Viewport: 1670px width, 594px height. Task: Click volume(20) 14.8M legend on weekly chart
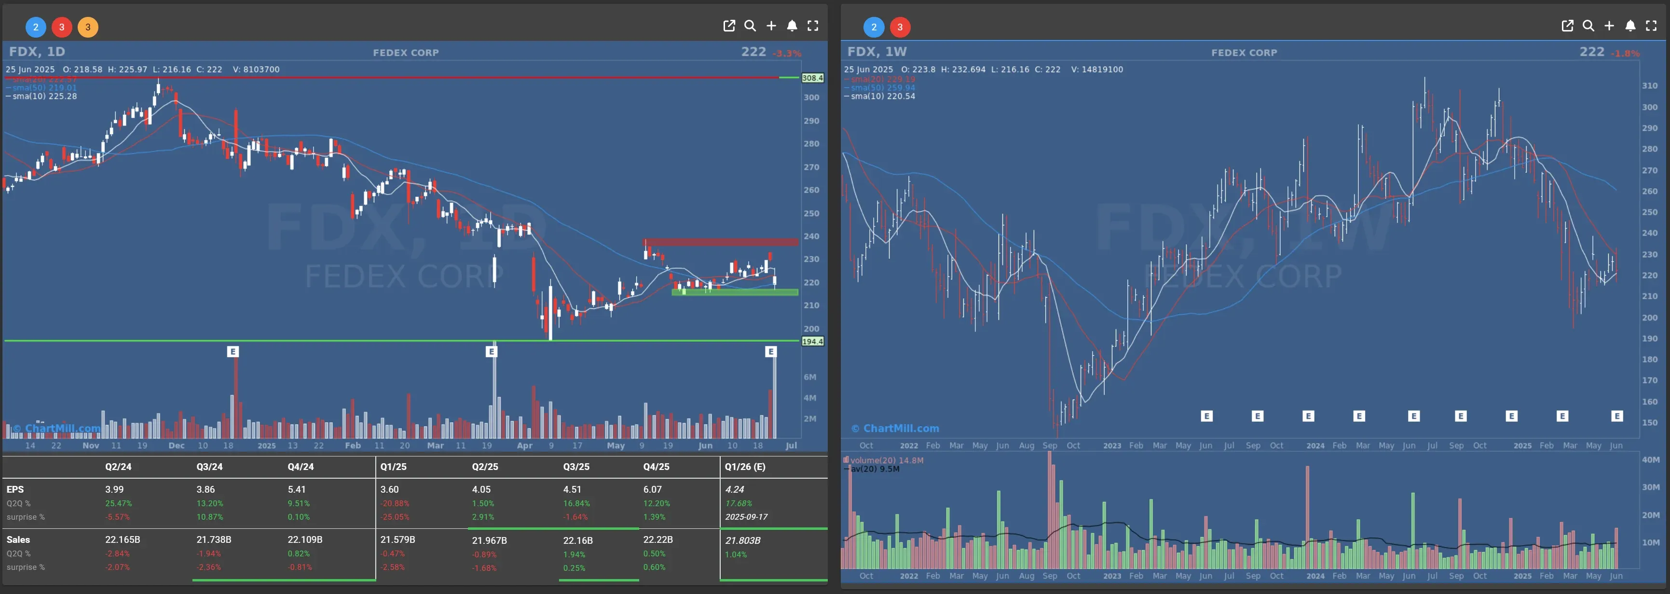point(884,460)
